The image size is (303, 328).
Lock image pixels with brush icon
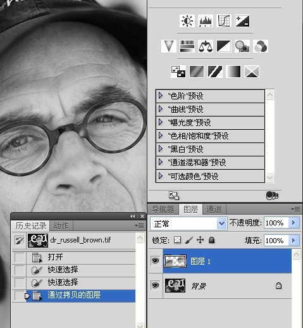tap(189, 240)
